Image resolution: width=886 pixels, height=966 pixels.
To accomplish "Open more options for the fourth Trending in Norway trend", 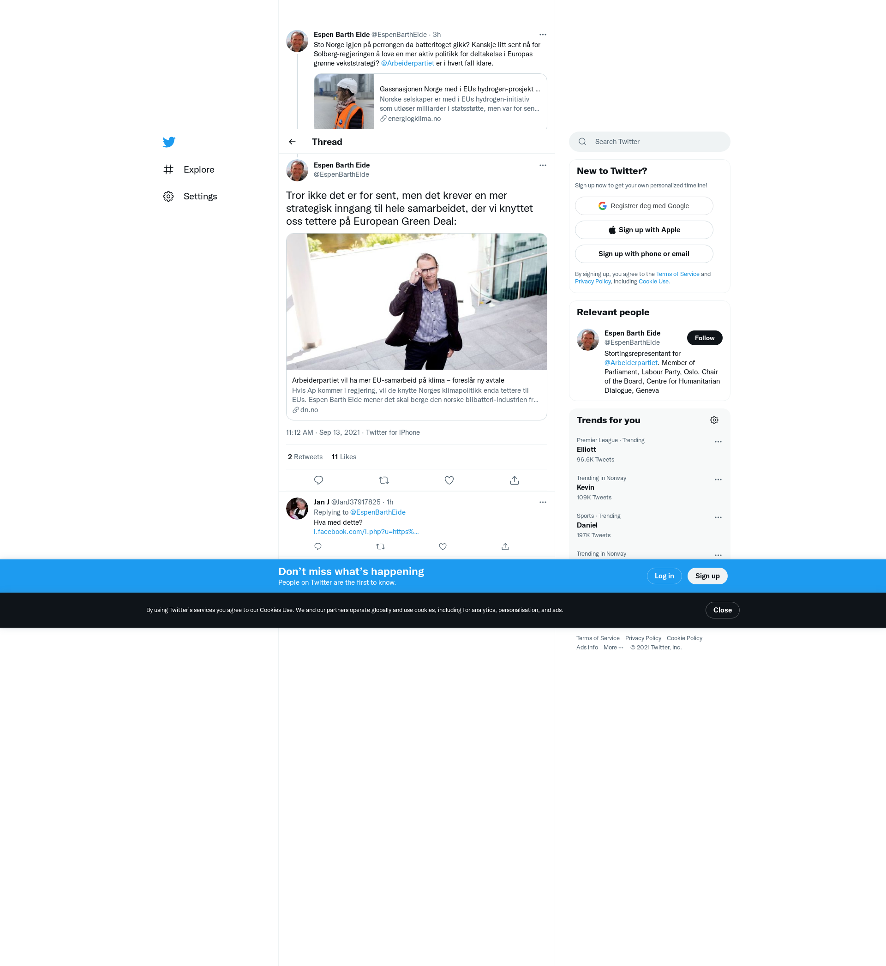I will pos(718,555).
